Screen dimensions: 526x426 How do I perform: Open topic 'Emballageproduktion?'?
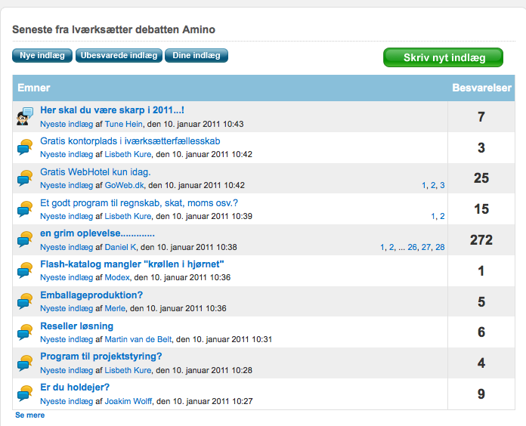[91, 295]
